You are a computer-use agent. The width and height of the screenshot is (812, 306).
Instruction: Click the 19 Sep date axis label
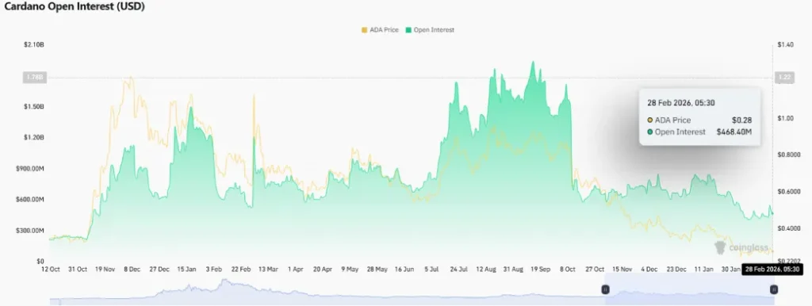tap(540, 270)
